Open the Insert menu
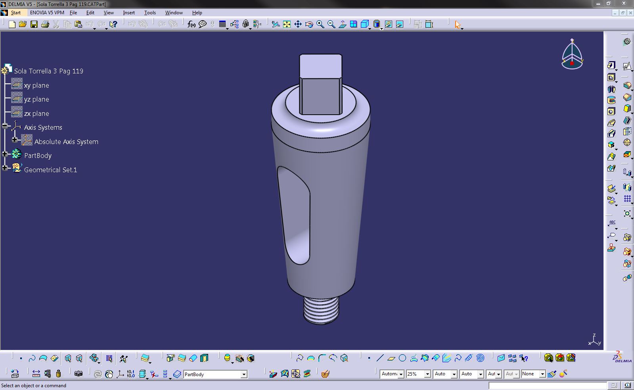The width and height of the screenshot is (634, 390). pos(129,13)
